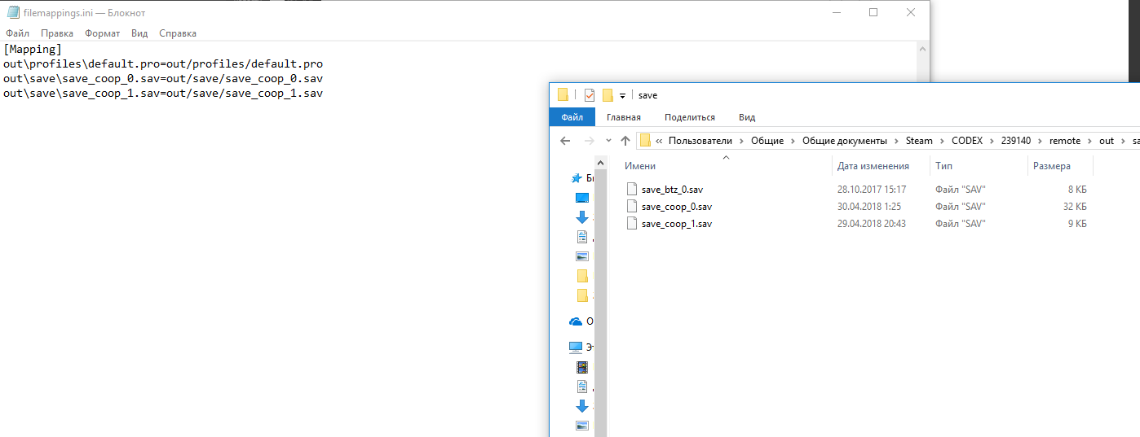The image size is (1140, 437).
Task: Click the Up arrow navigation button
Action: tap(625, 141)
